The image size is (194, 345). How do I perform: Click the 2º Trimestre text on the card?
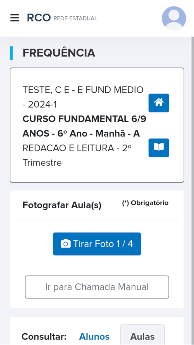(x=42, y=163)
